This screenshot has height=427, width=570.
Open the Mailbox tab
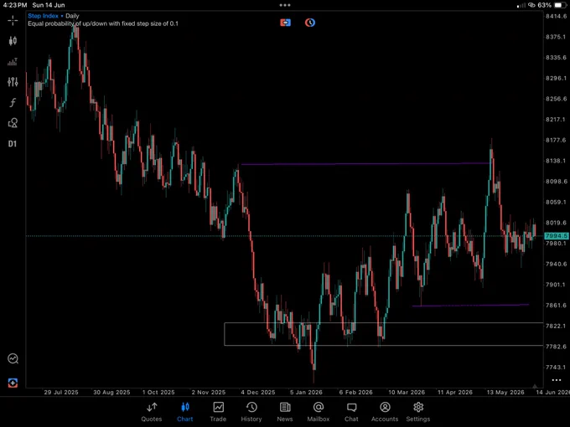click(x=318, y=412)
